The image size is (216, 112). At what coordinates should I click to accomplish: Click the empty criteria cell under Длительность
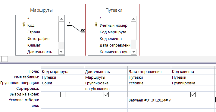click(106, 100)
